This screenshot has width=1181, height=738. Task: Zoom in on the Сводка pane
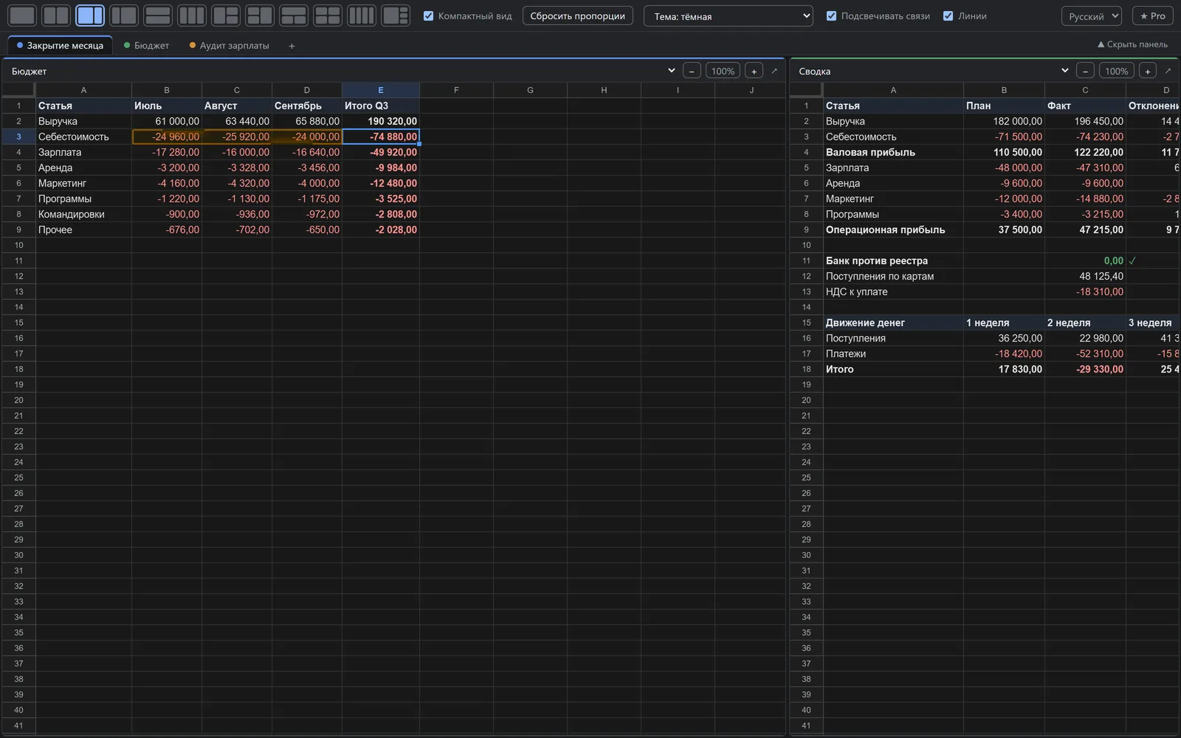click(1147, 71)
